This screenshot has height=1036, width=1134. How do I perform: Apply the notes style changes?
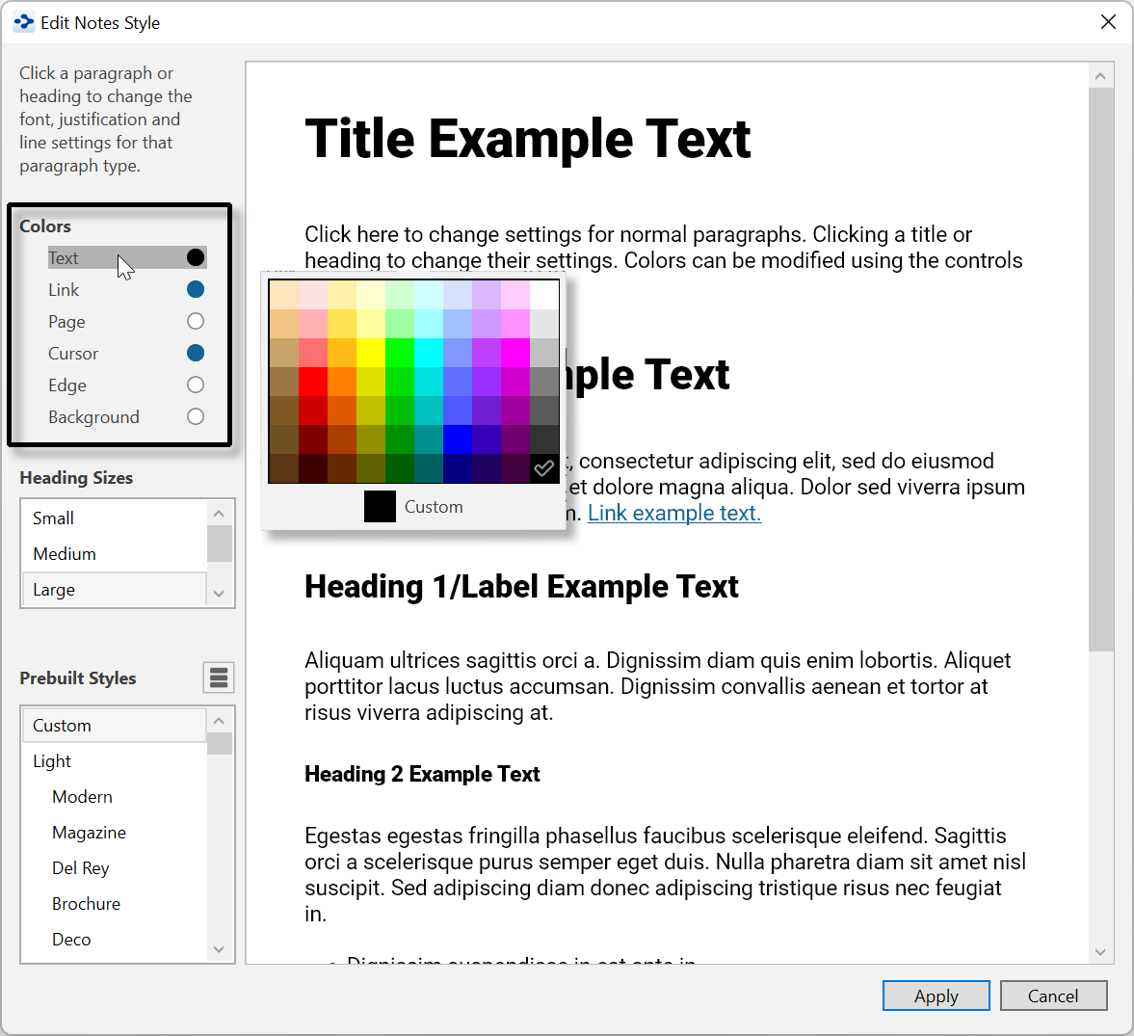pos(936,996)
